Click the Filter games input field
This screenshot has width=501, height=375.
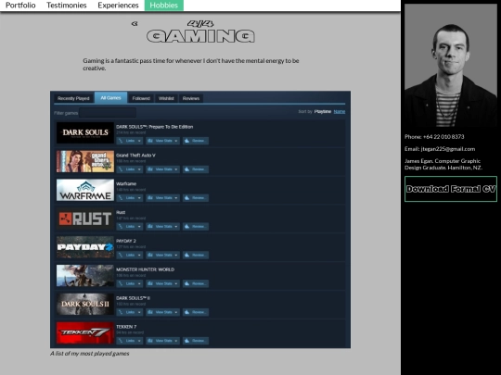(108, 113)
